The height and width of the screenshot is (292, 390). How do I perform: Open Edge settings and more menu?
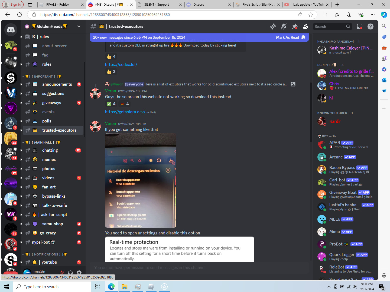[373, 15]
